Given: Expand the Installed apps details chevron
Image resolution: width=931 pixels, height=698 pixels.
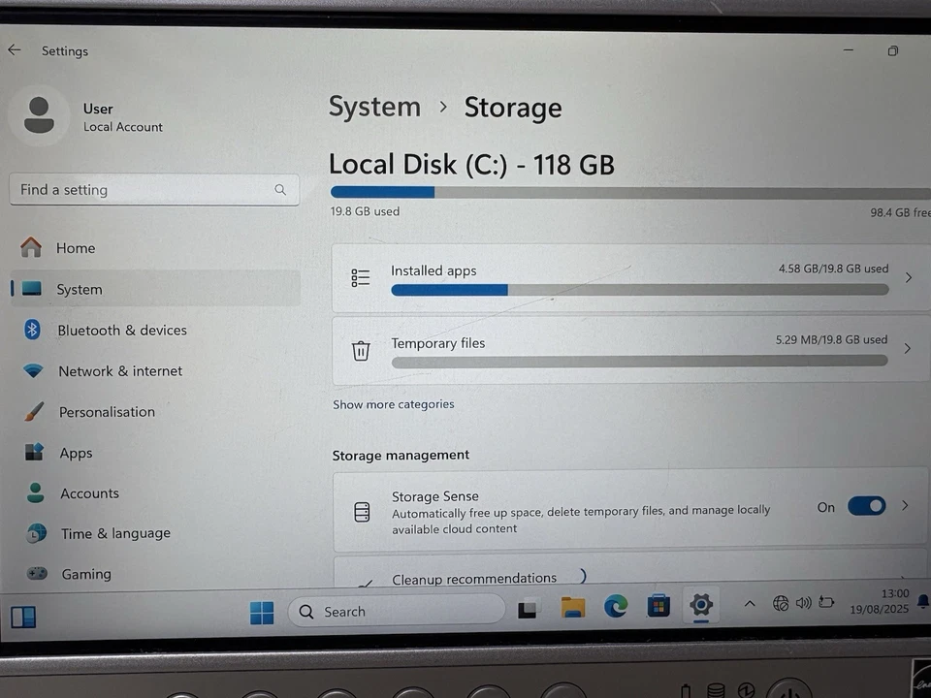Looking at the screenshot, I should pos(908,277).
